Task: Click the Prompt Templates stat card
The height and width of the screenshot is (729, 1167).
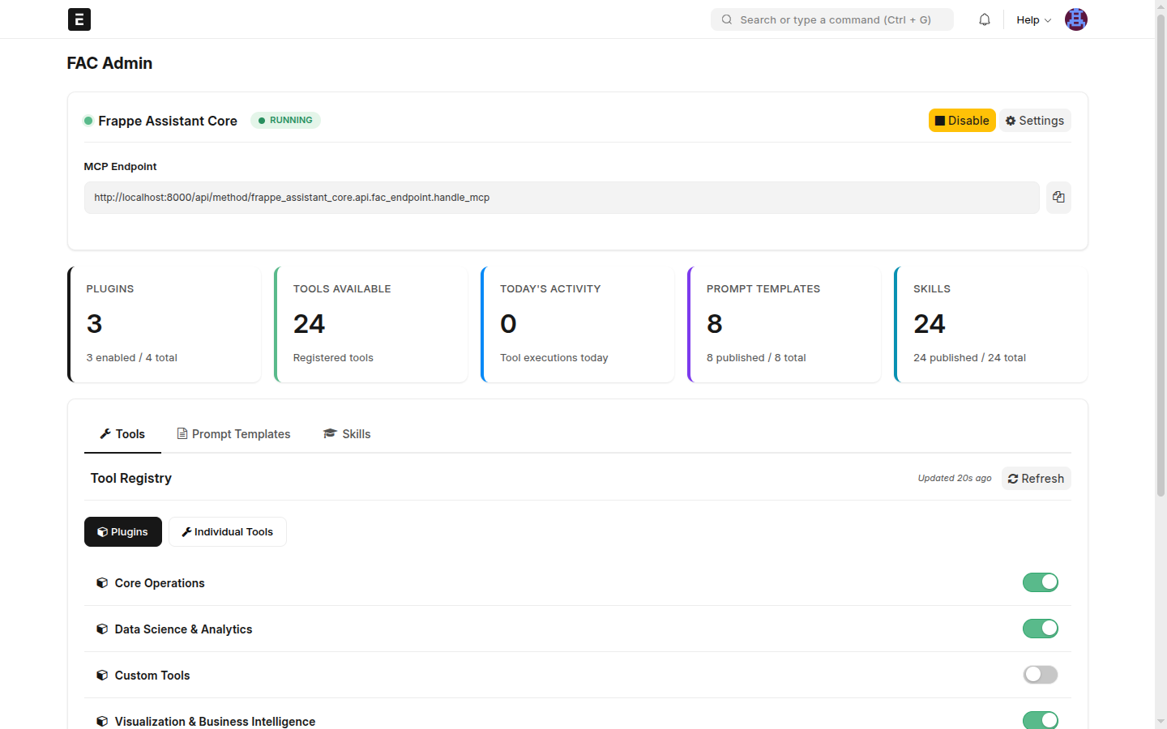Action: pos(784,324)
